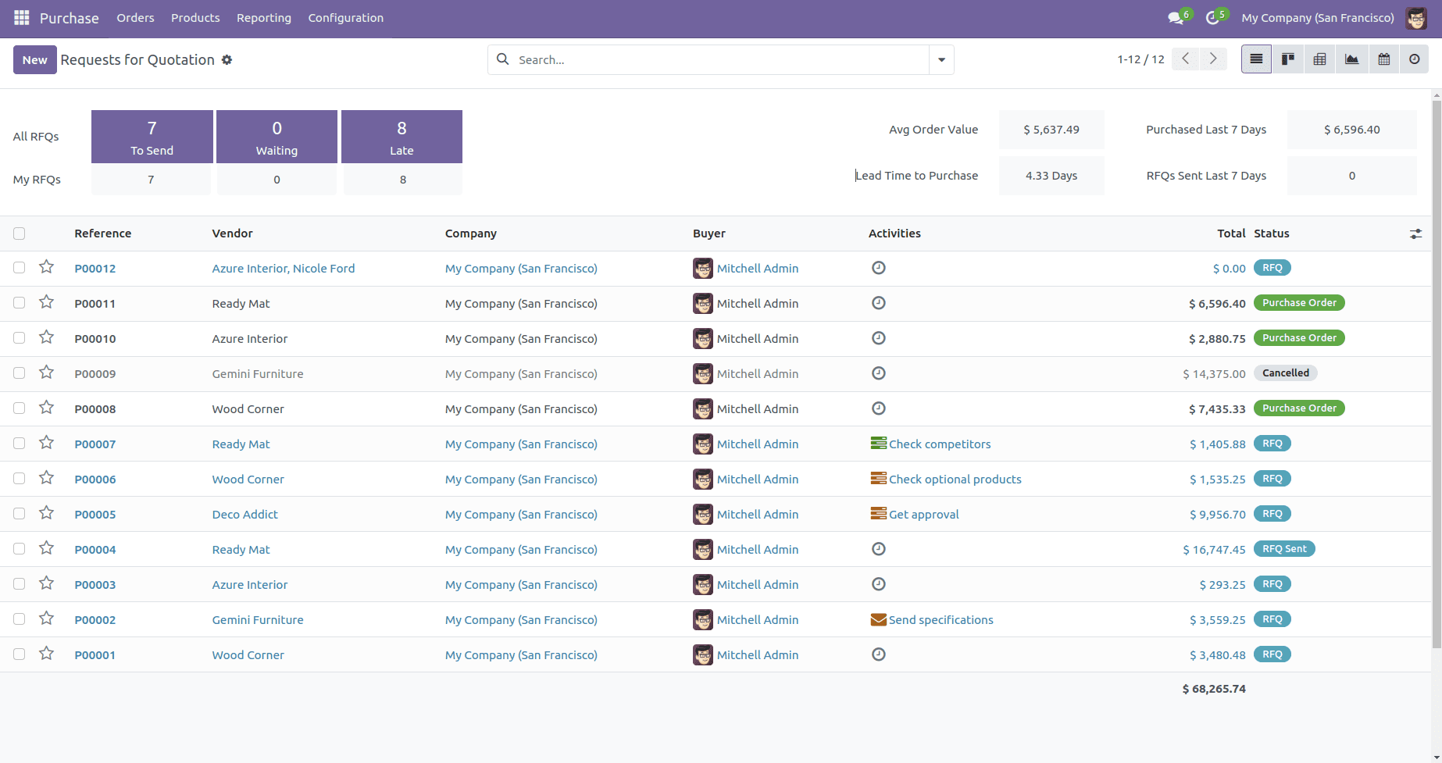The image size is (1442, 763).
Task: Click the Get approval activity on P00005
Action: [x=923, y=514]
